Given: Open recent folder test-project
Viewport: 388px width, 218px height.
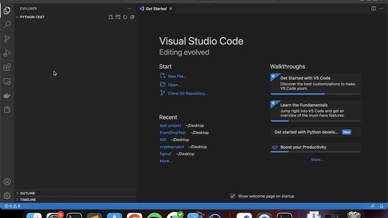Looking at the screenshot, I should (x=170, y=125).
